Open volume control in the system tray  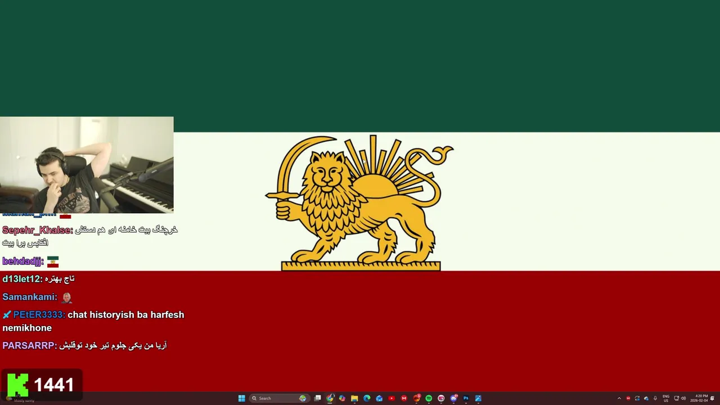point(683,398)
